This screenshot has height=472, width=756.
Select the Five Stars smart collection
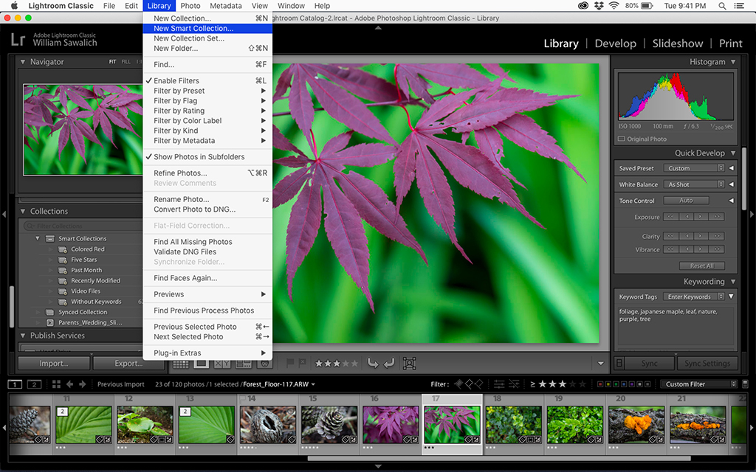point(84,260)
